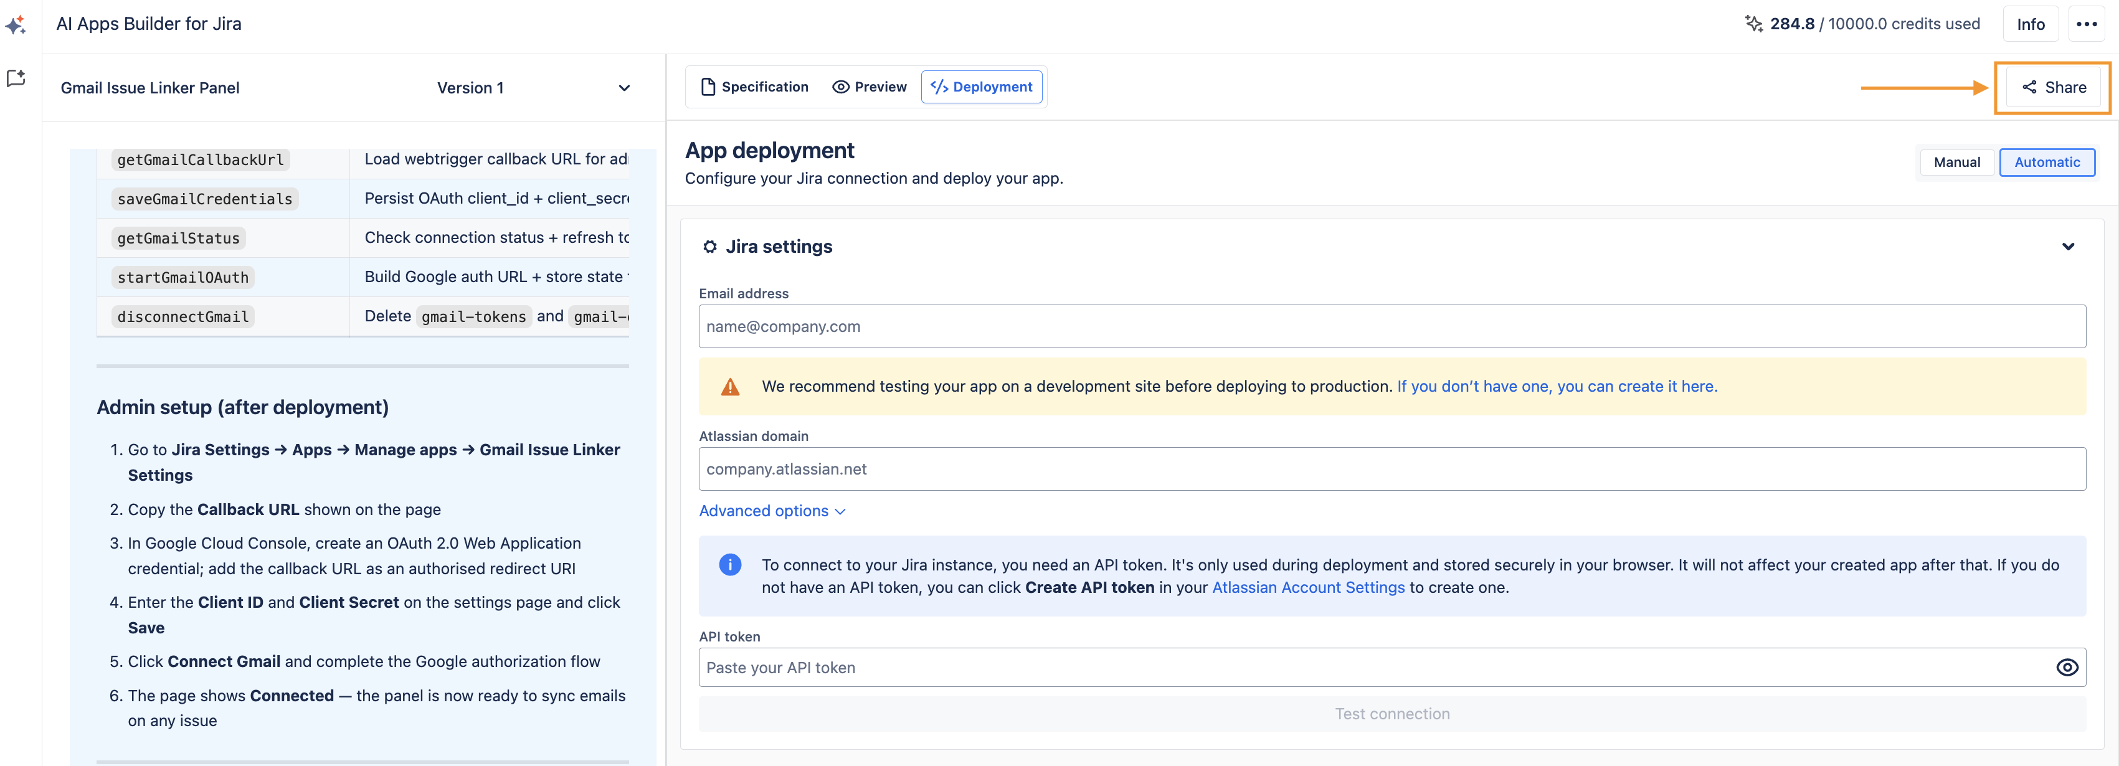Click the App deployment heading
Screen dimensions: 2119x766
coord(769,151)
